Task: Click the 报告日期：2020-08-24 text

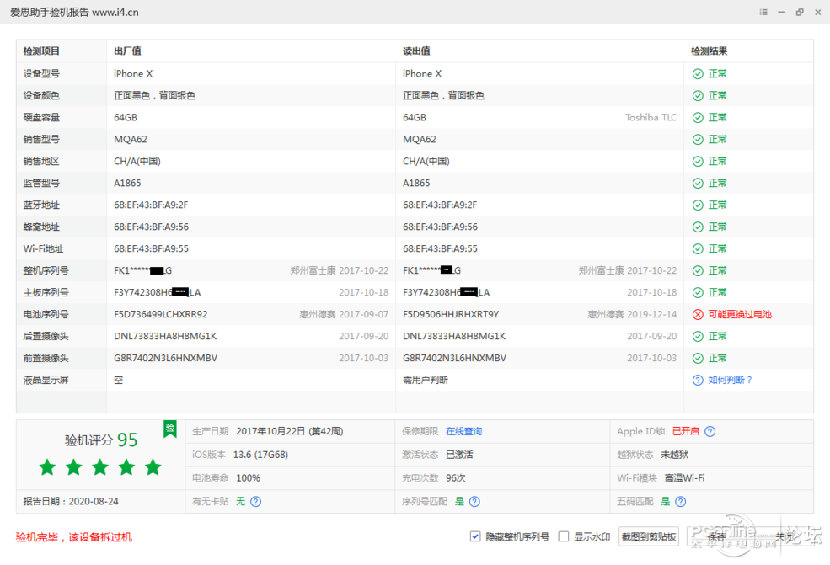Action: click(71, 502)
